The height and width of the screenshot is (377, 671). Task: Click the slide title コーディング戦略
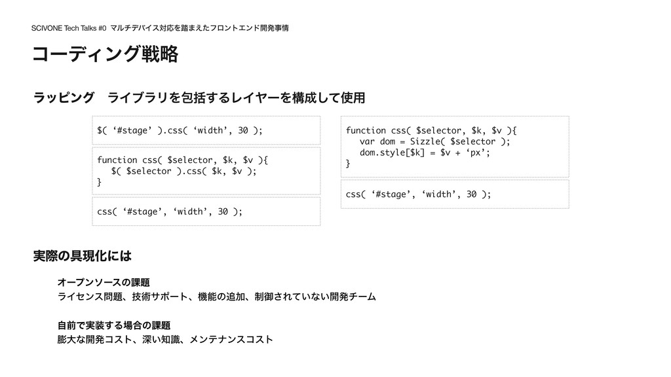(x=105, y=54)
